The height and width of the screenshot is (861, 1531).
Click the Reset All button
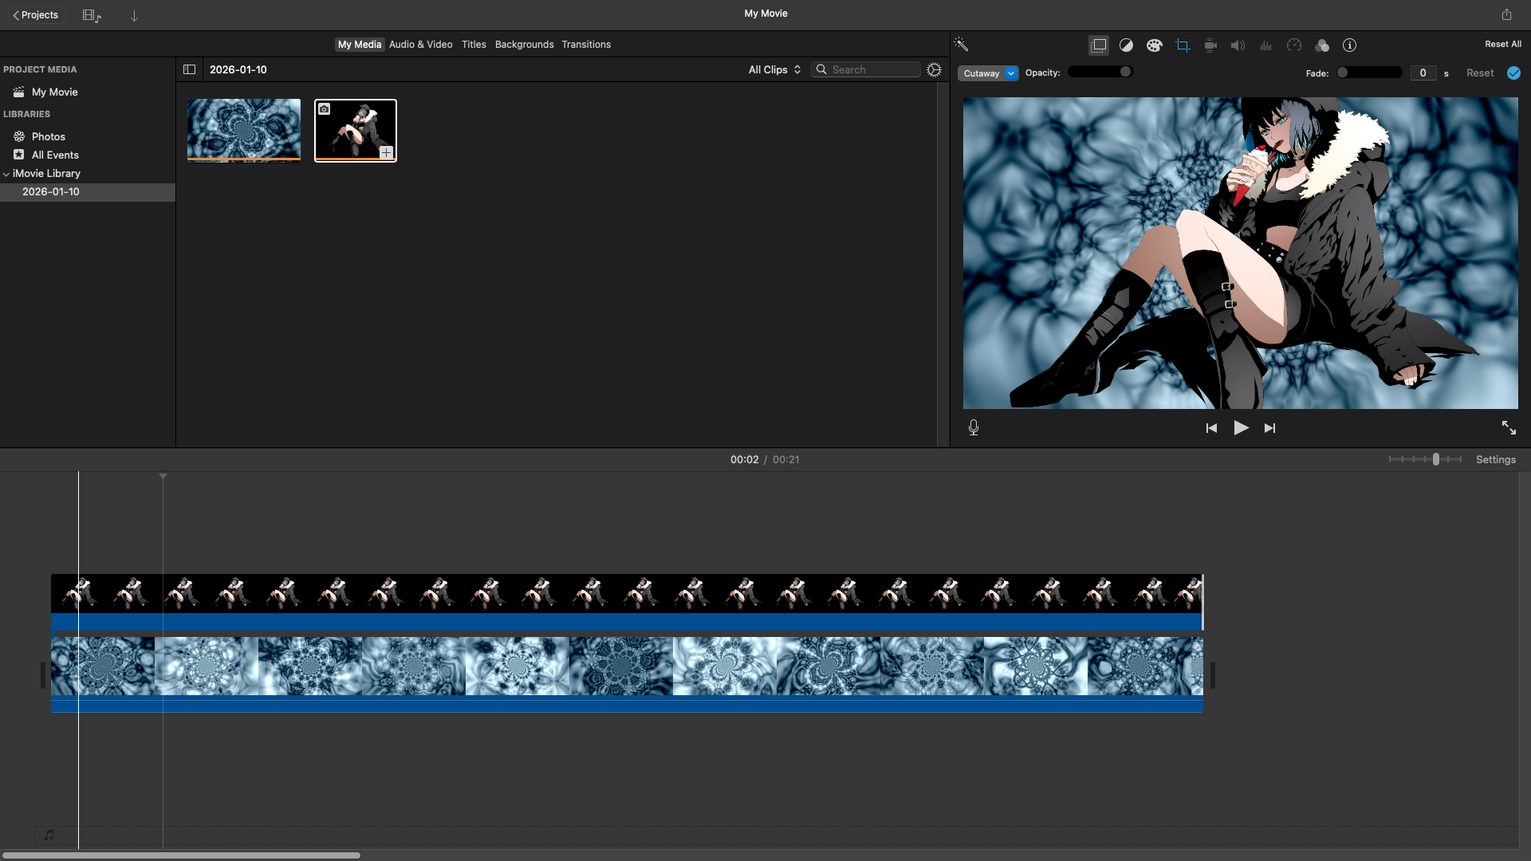[1502, 45]
